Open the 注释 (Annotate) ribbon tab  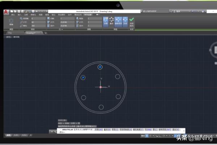pos(26,15)
